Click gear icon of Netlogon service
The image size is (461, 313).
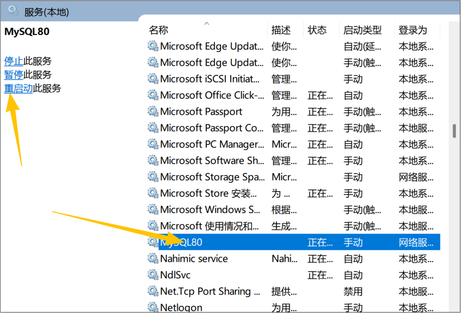pyautogui.click(x=153, y=308)
